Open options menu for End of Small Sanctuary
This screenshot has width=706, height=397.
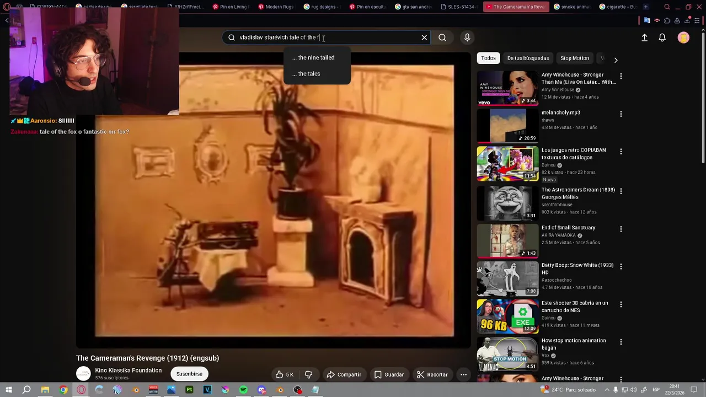click(621, 229)
